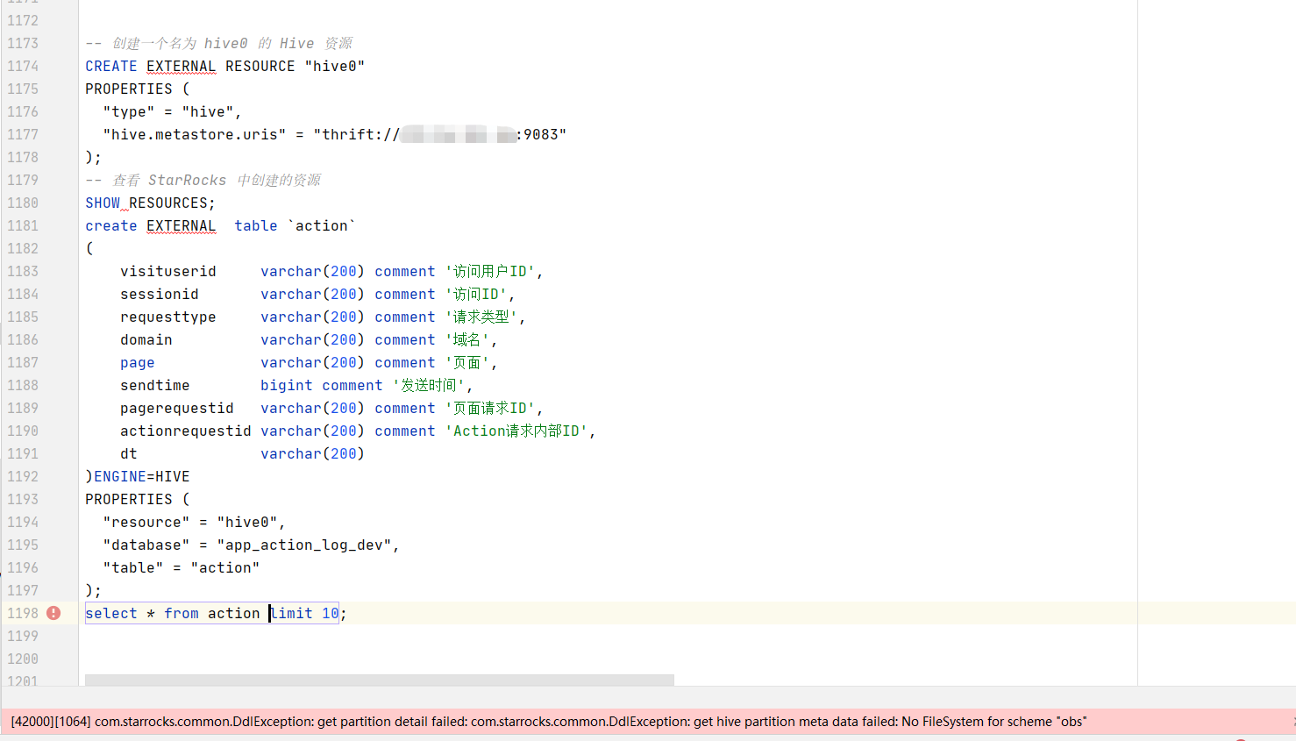The width and height of the screenshot is (1296, 741).
Task: Click the ENGINE=HIVE clause
Action: pos(141,476)
